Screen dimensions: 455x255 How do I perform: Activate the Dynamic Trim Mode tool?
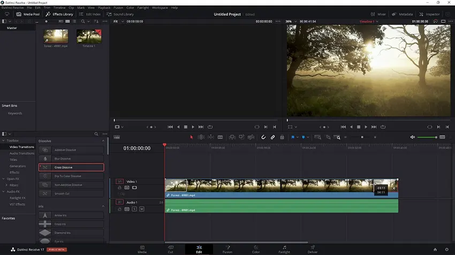coord(211,137)
